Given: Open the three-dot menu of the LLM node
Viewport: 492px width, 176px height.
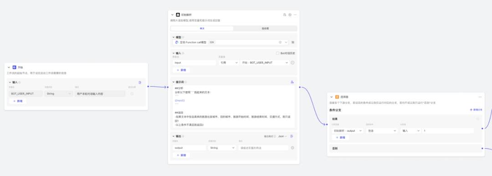Looking at the screenshot, I should pyautogui.click(x=295, y=15).
